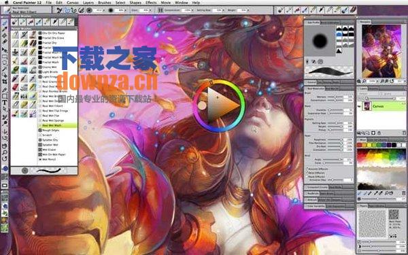Image resolution: width=408 pixels, height=255 pixels.
Task: Open the Effects menu
Action: coord(151,3)
